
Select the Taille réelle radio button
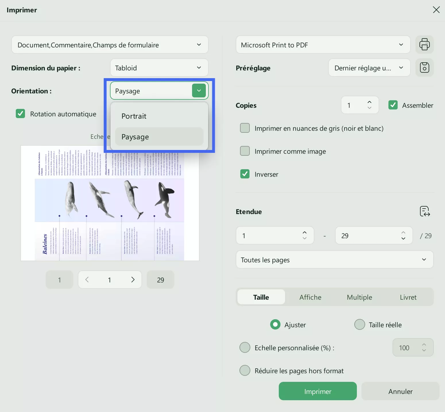click(359, 324)
